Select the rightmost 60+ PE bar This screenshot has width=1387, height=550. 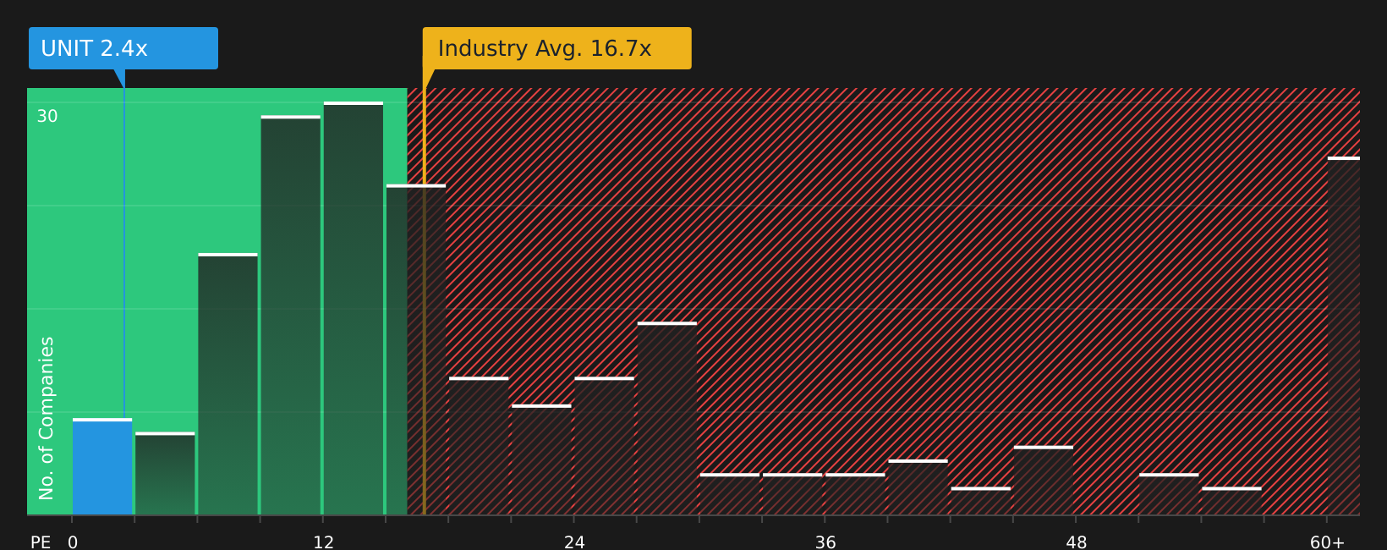pyautogui.click(x=1344, y=336)
